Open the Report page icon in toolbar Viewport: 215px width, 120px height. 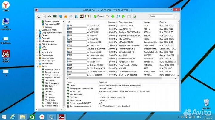point(44,16)
